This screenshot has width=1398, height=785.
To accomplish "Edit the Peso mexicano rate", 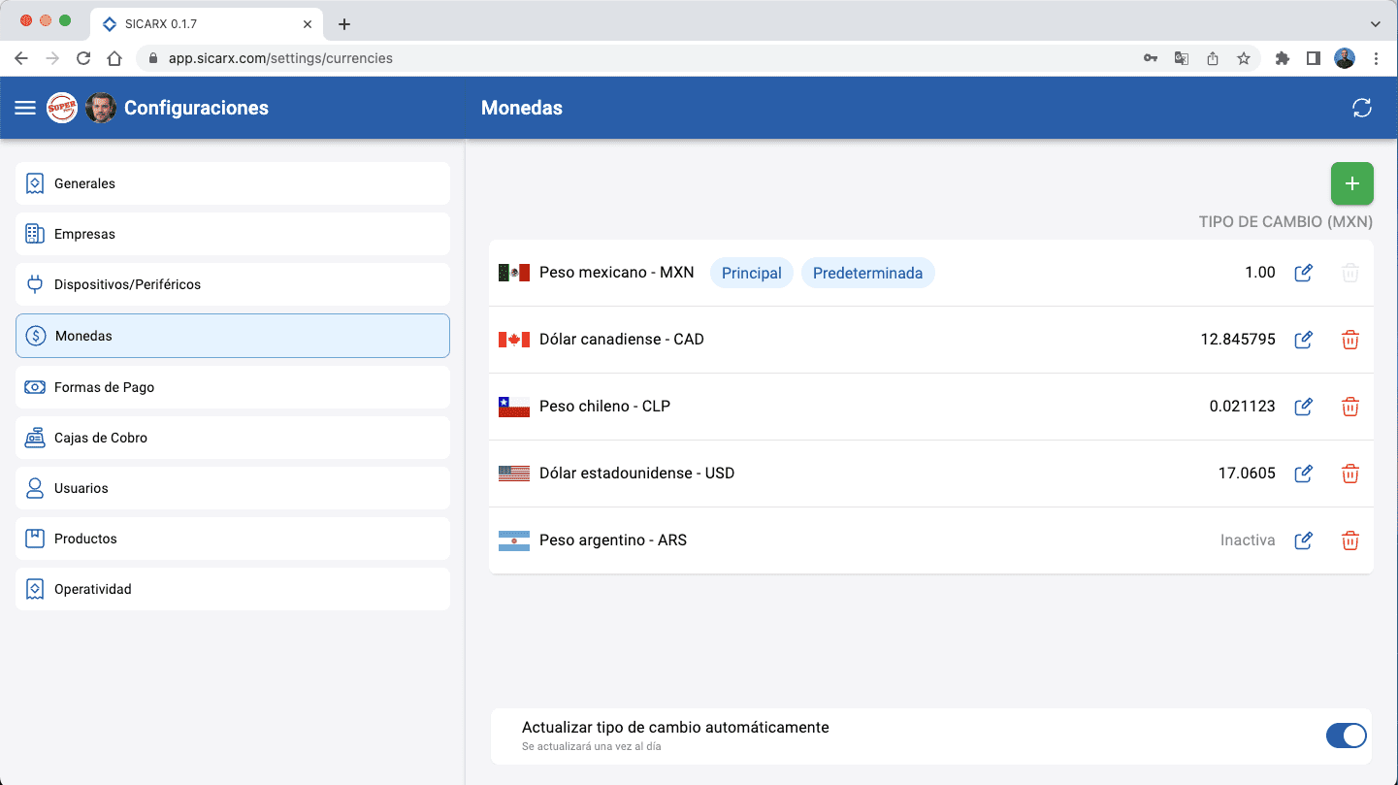I will 1303,273.
